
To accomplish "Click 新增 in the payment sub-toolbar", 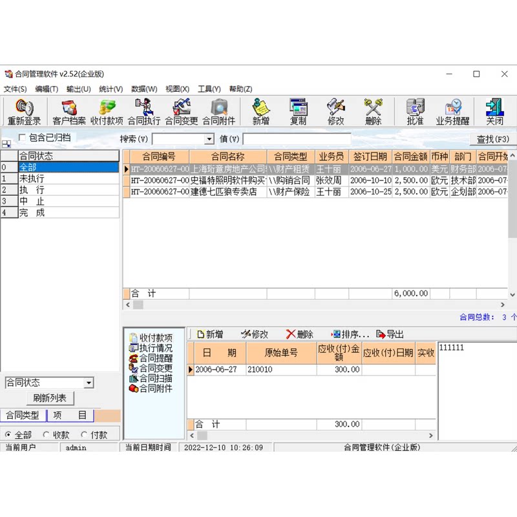I will tap(210, 334).
